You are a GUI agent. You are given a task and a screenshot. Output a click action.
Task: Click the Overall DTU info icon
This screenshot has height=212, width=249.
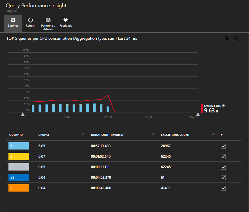tap(224, 106)
